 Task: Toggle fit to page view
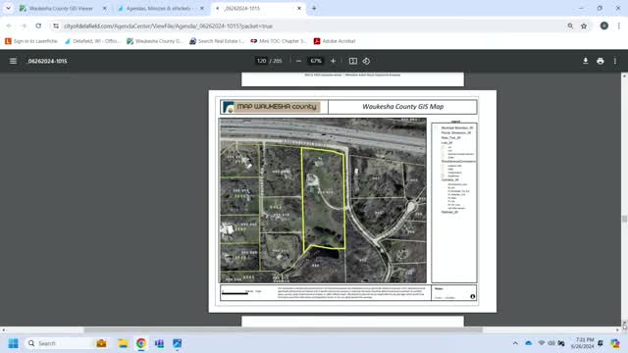[x=353, y=61]
